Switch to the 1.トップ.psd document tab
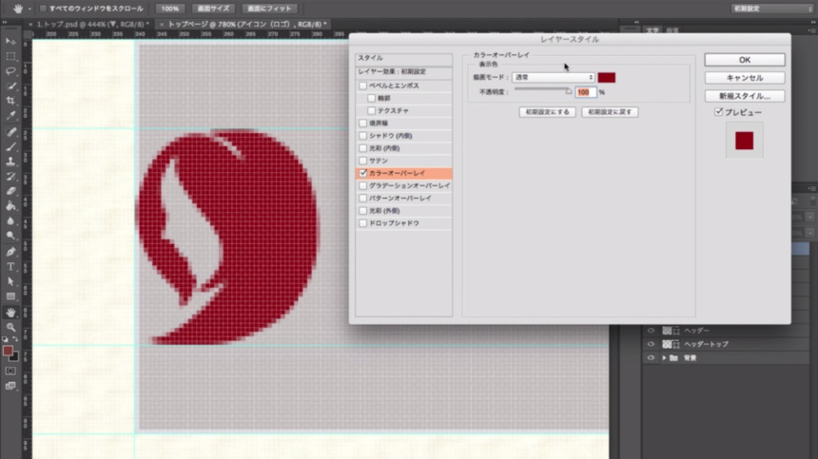 88,25
